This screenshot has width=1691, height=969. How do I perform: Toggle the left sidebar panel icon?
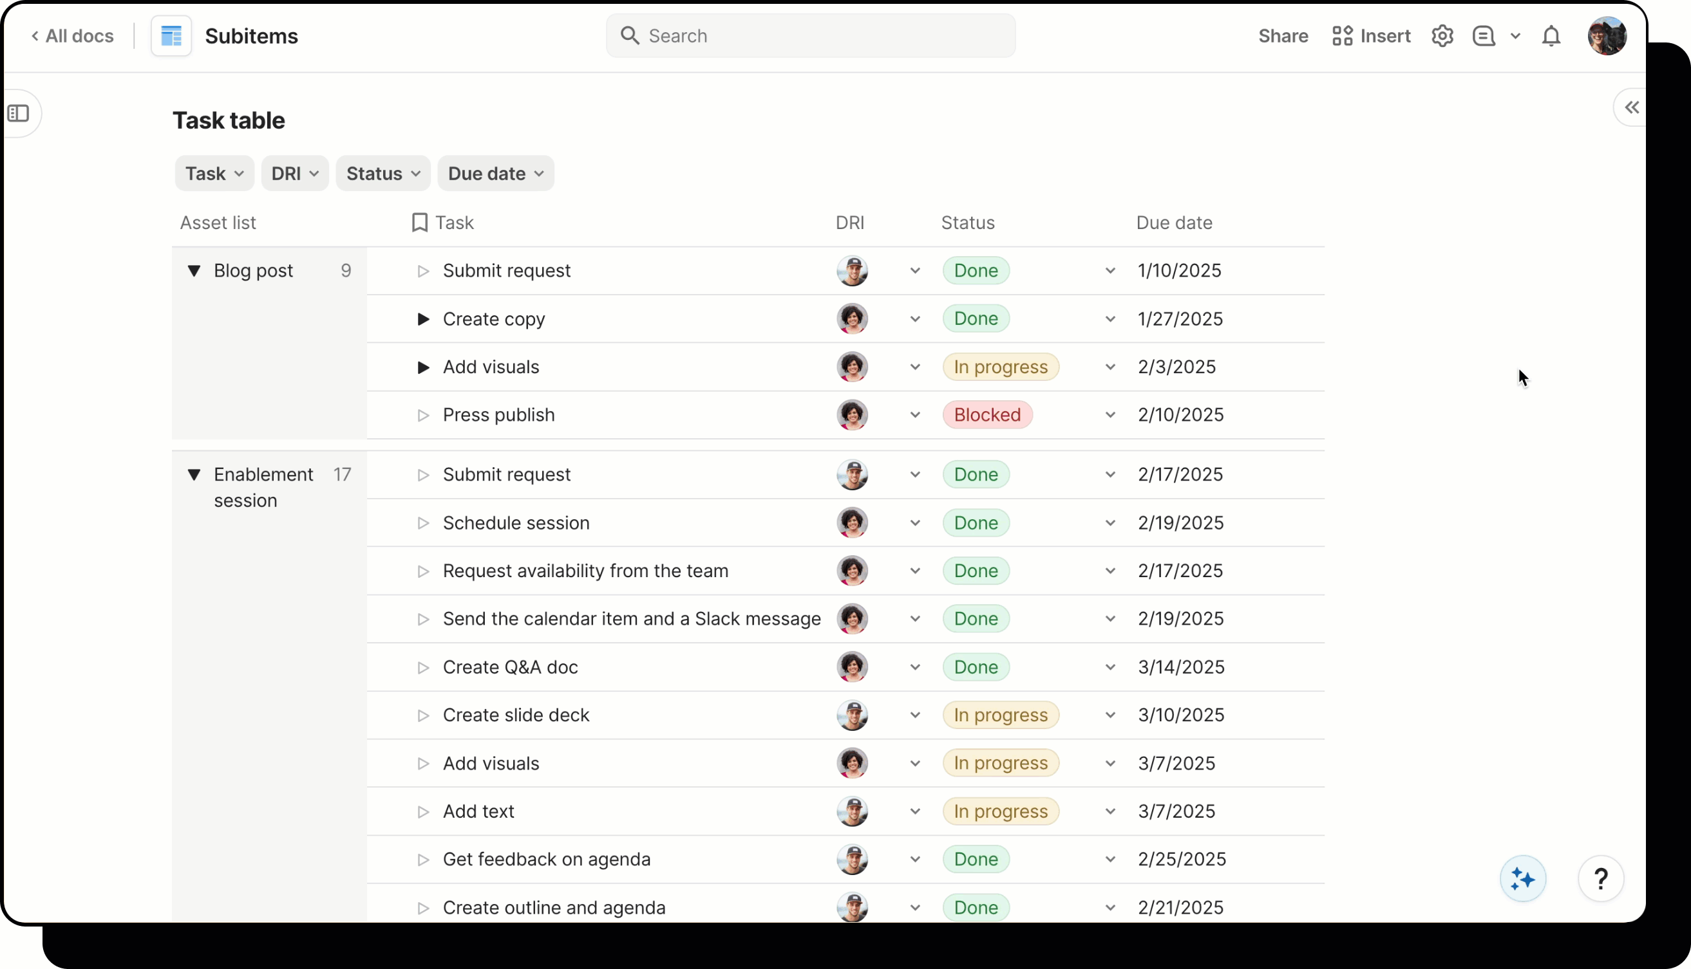pyautogui.click(x=19, y=113)
